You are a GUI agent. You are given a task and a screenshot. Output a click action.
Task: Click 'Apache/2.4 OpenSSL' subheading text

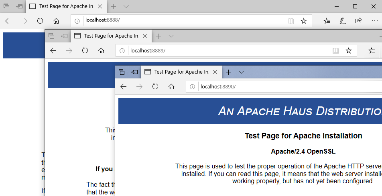(303, 151)
